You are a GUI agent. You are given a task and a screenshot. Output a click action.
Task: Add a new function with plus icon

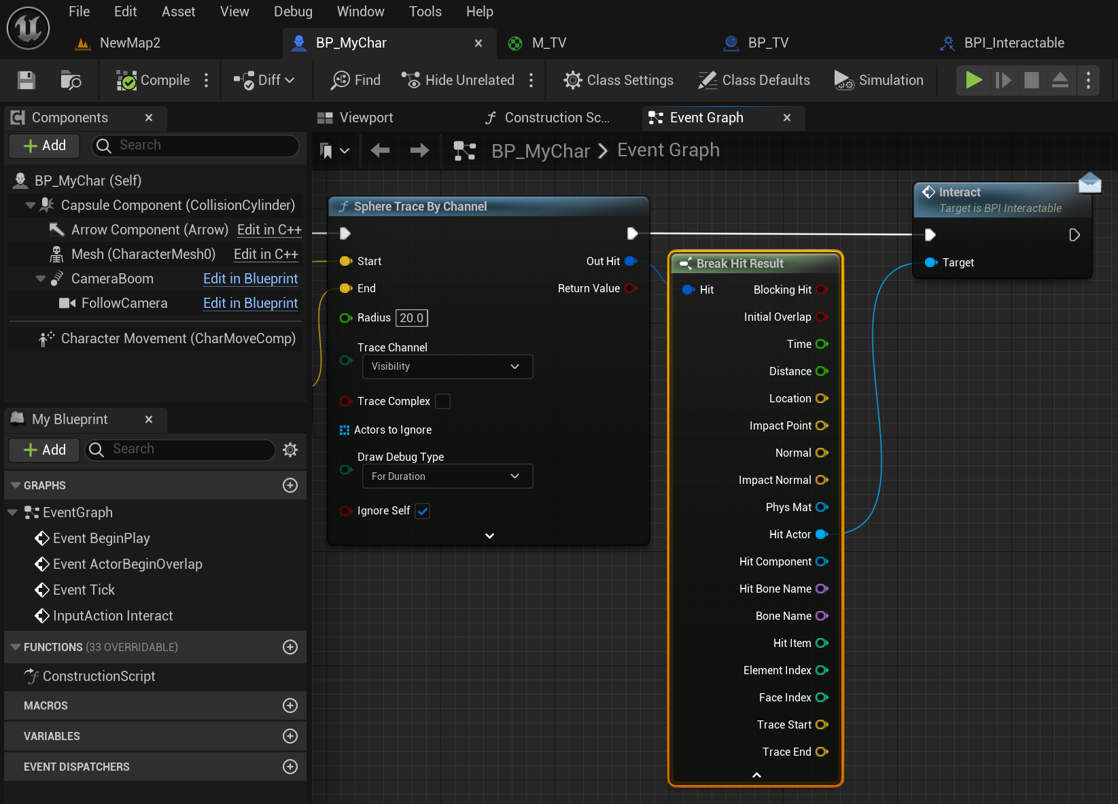(290, 647)
